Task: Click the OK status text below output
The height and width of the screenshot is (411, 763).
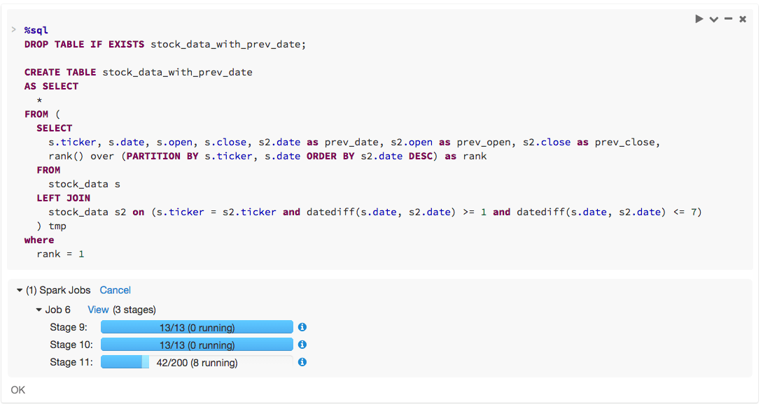Action: [x=18, y=390]
